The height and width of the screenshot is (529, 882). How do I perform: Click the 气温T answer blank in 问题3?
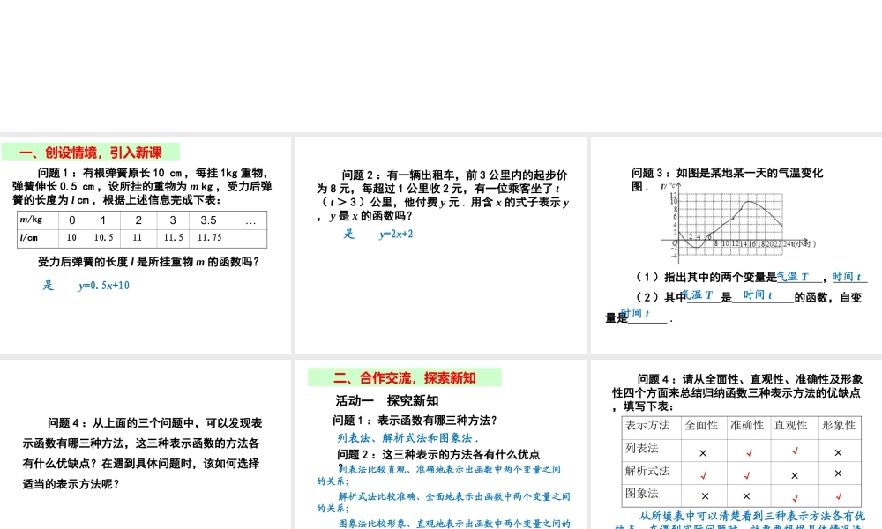(793, 276)
